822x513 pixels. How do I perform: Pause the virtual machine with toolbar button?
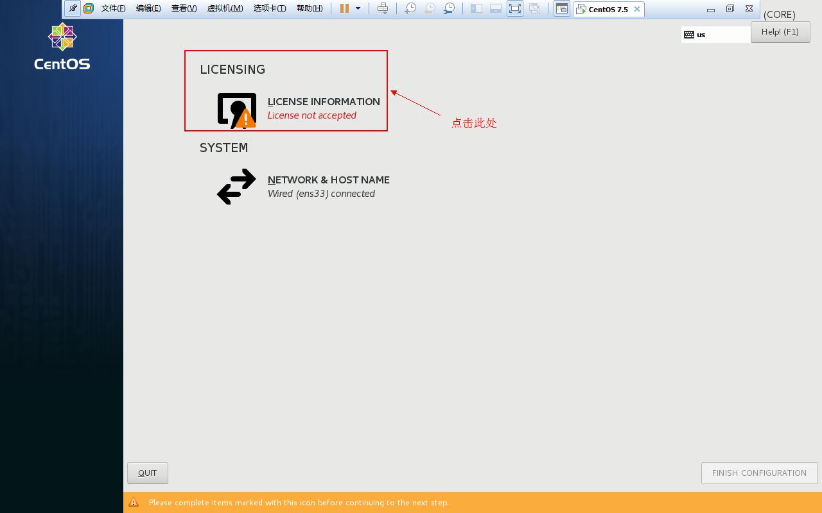(x=344, y=8)
